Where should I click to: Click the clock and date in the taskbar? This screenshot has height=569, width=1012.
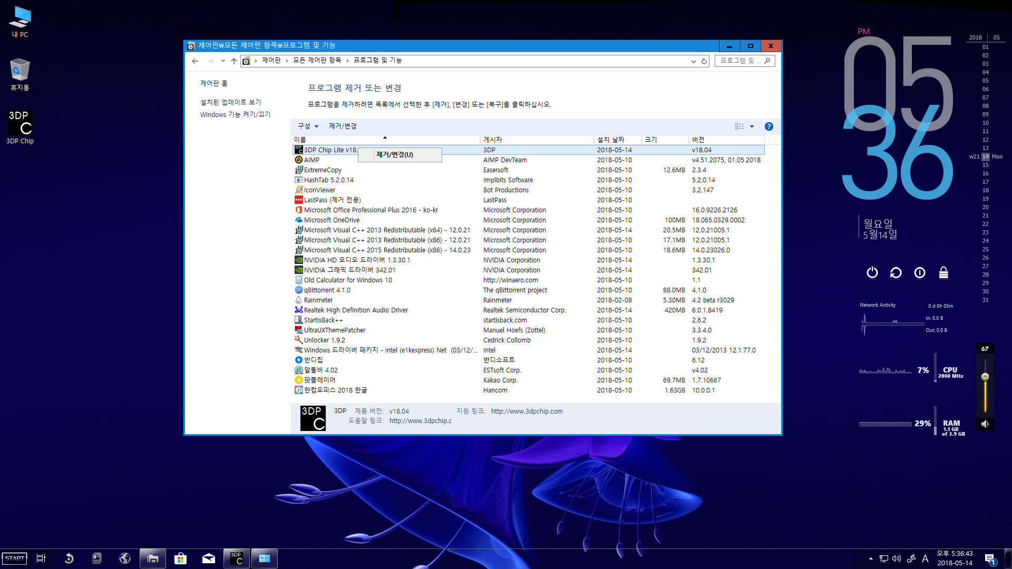click(955, 558)
